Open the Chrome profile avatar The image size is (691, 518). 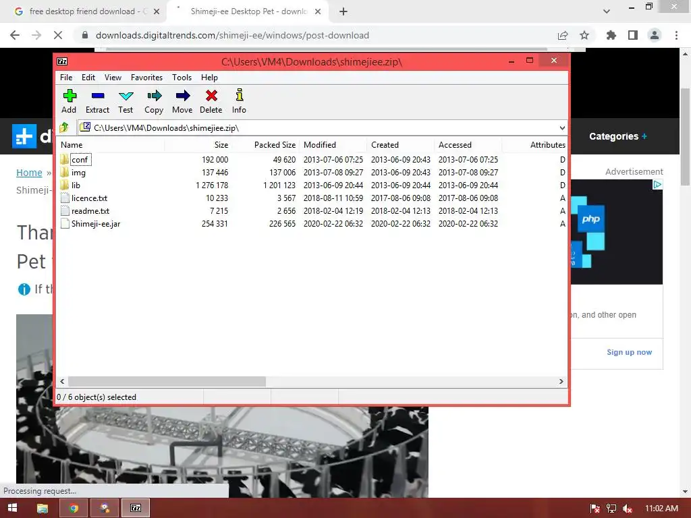coord(655,35)
